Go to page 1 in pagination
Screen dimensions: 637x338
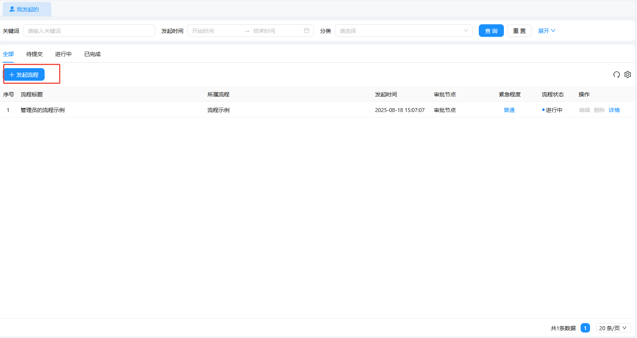[x=585, y=328]
